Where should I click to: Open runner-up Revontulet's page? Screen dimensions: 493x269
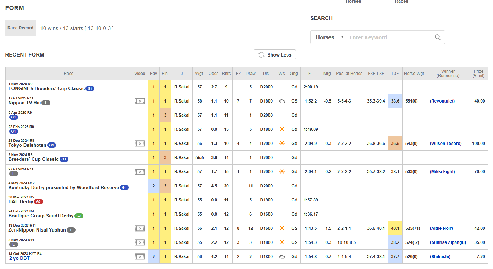pos(442,101)
